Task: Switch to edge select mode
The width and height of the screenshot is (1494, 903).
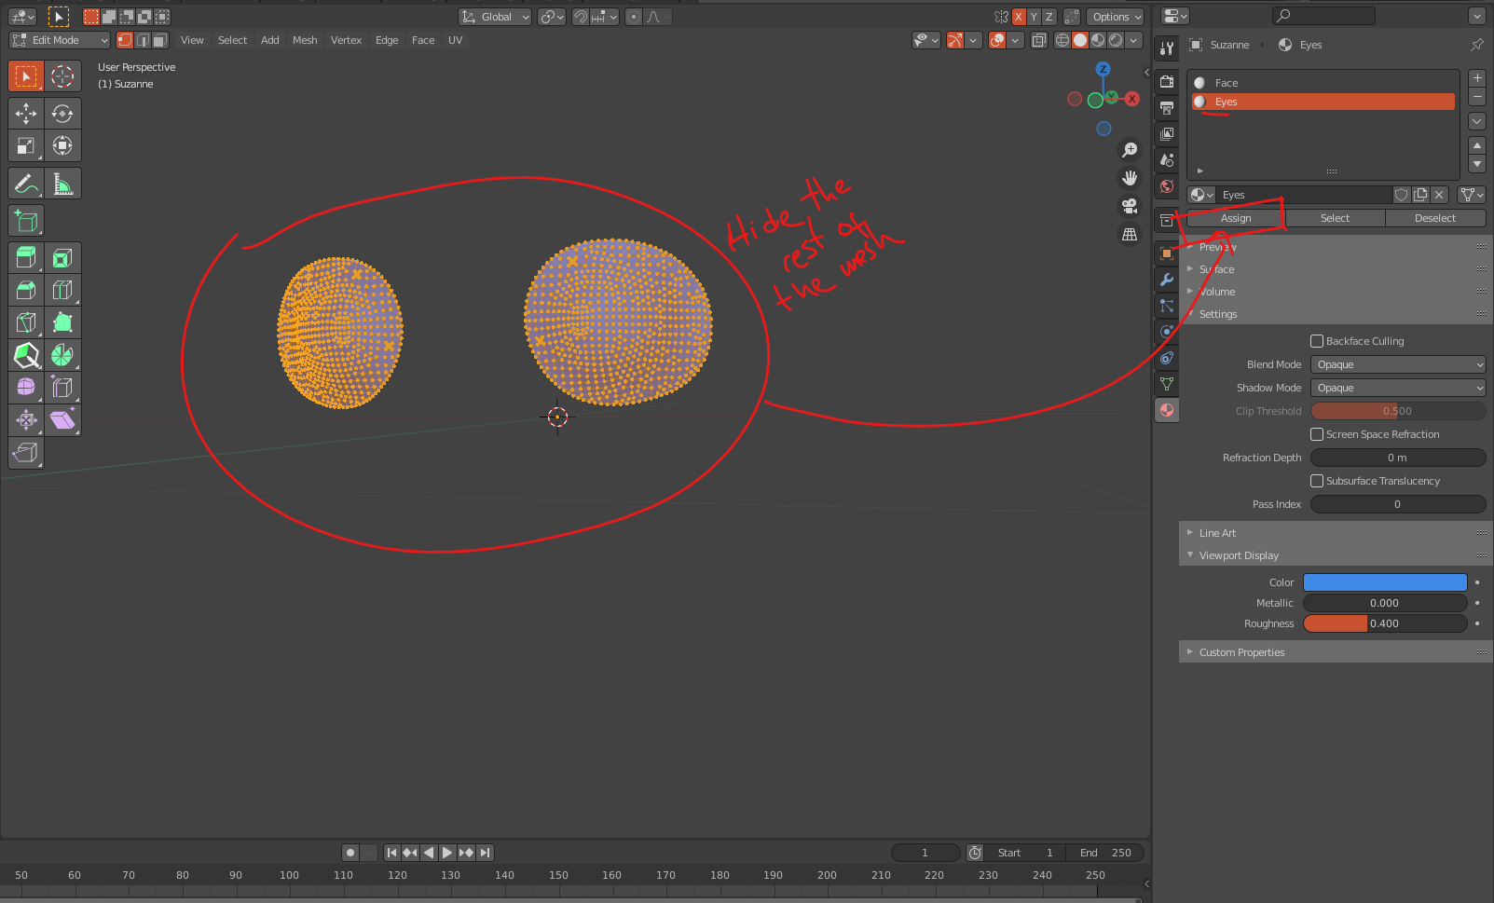Action: pyautogui.click(x=143, y=40)
